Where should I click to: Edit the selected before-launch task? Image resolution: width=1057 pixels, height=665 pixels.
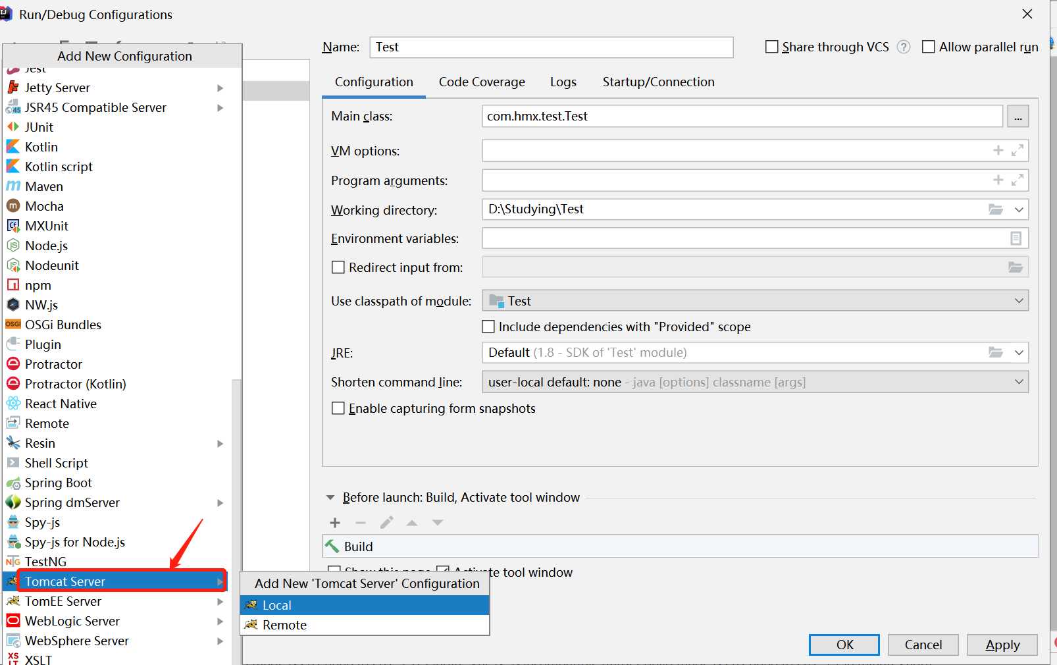click(x=386, y=523)
